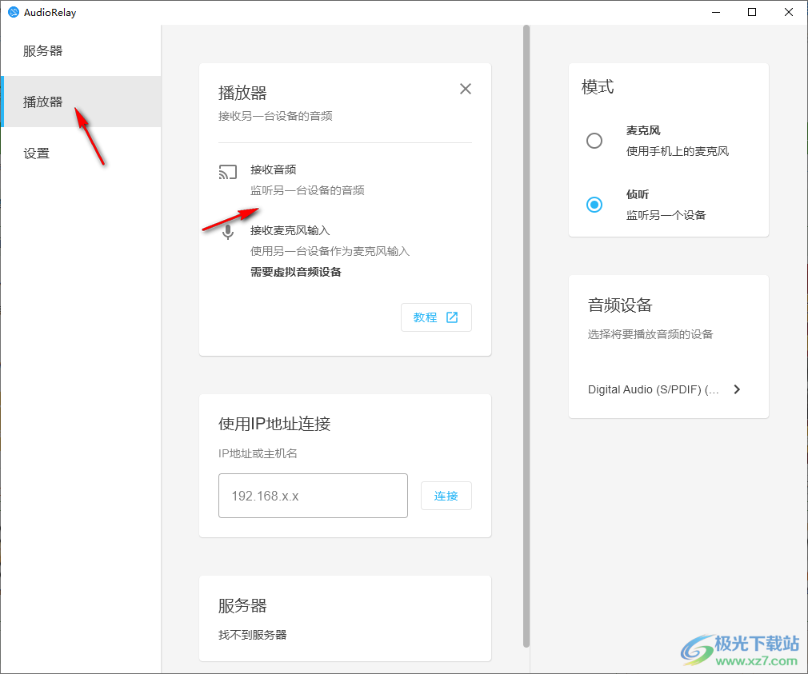Maximize the AudioRelay window
The height and width of the screenshot is (674, 808).
click(x=752, y=12)
